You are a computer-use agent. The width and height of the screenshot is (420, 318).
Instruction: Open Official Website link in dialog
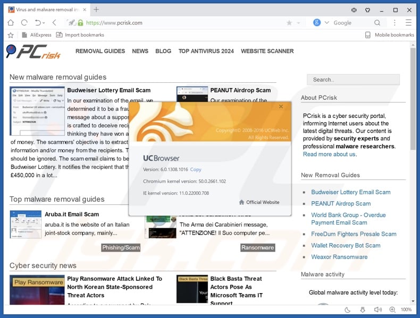[263, 202]
